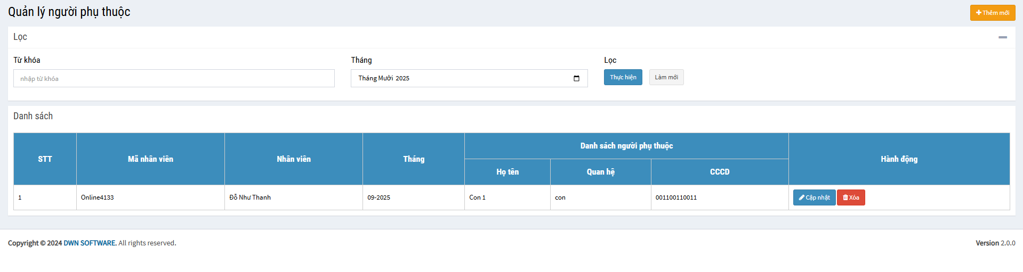Click the STT column header
Viewport: 1023px width, 272px height.
pos(45,159)
